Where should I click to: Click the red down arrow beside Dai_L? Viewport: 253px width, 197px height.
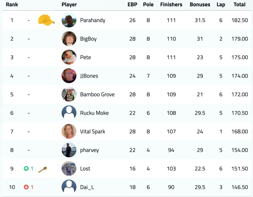pyautogui.click(x=26, y=187)
